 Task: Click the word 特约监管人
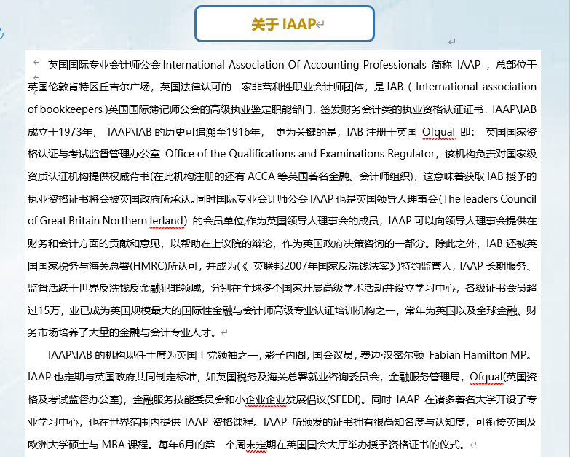tap(426, 266)
